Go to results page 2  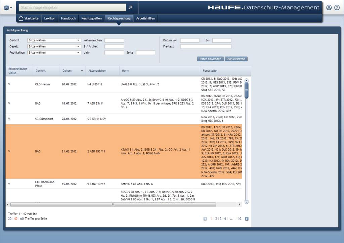click(x=216, y=219)
